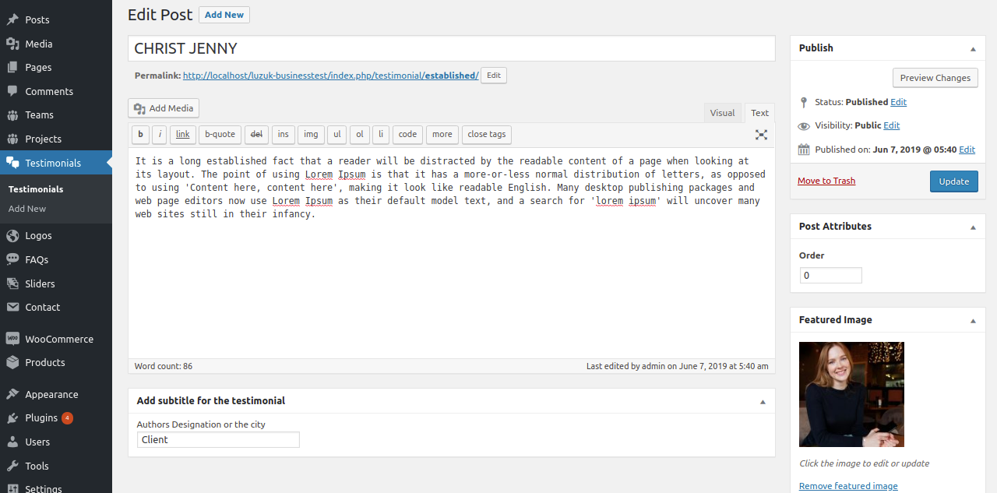The image size is (997, 493).
Task: Click the Plugins update count badge
Action: click(68, 417)
